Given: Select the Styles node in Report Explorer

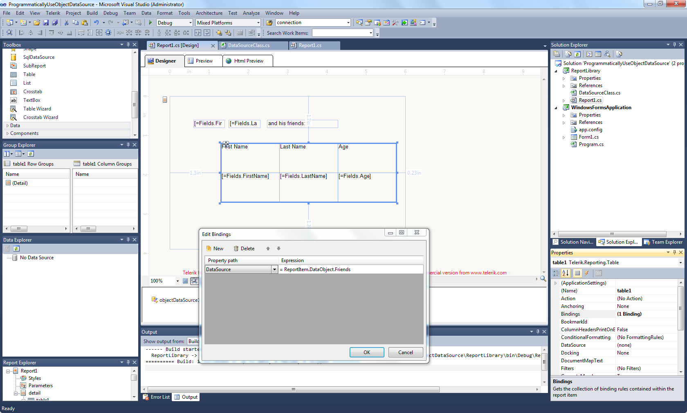Looking at the screenshot, I should coord(34,378).
